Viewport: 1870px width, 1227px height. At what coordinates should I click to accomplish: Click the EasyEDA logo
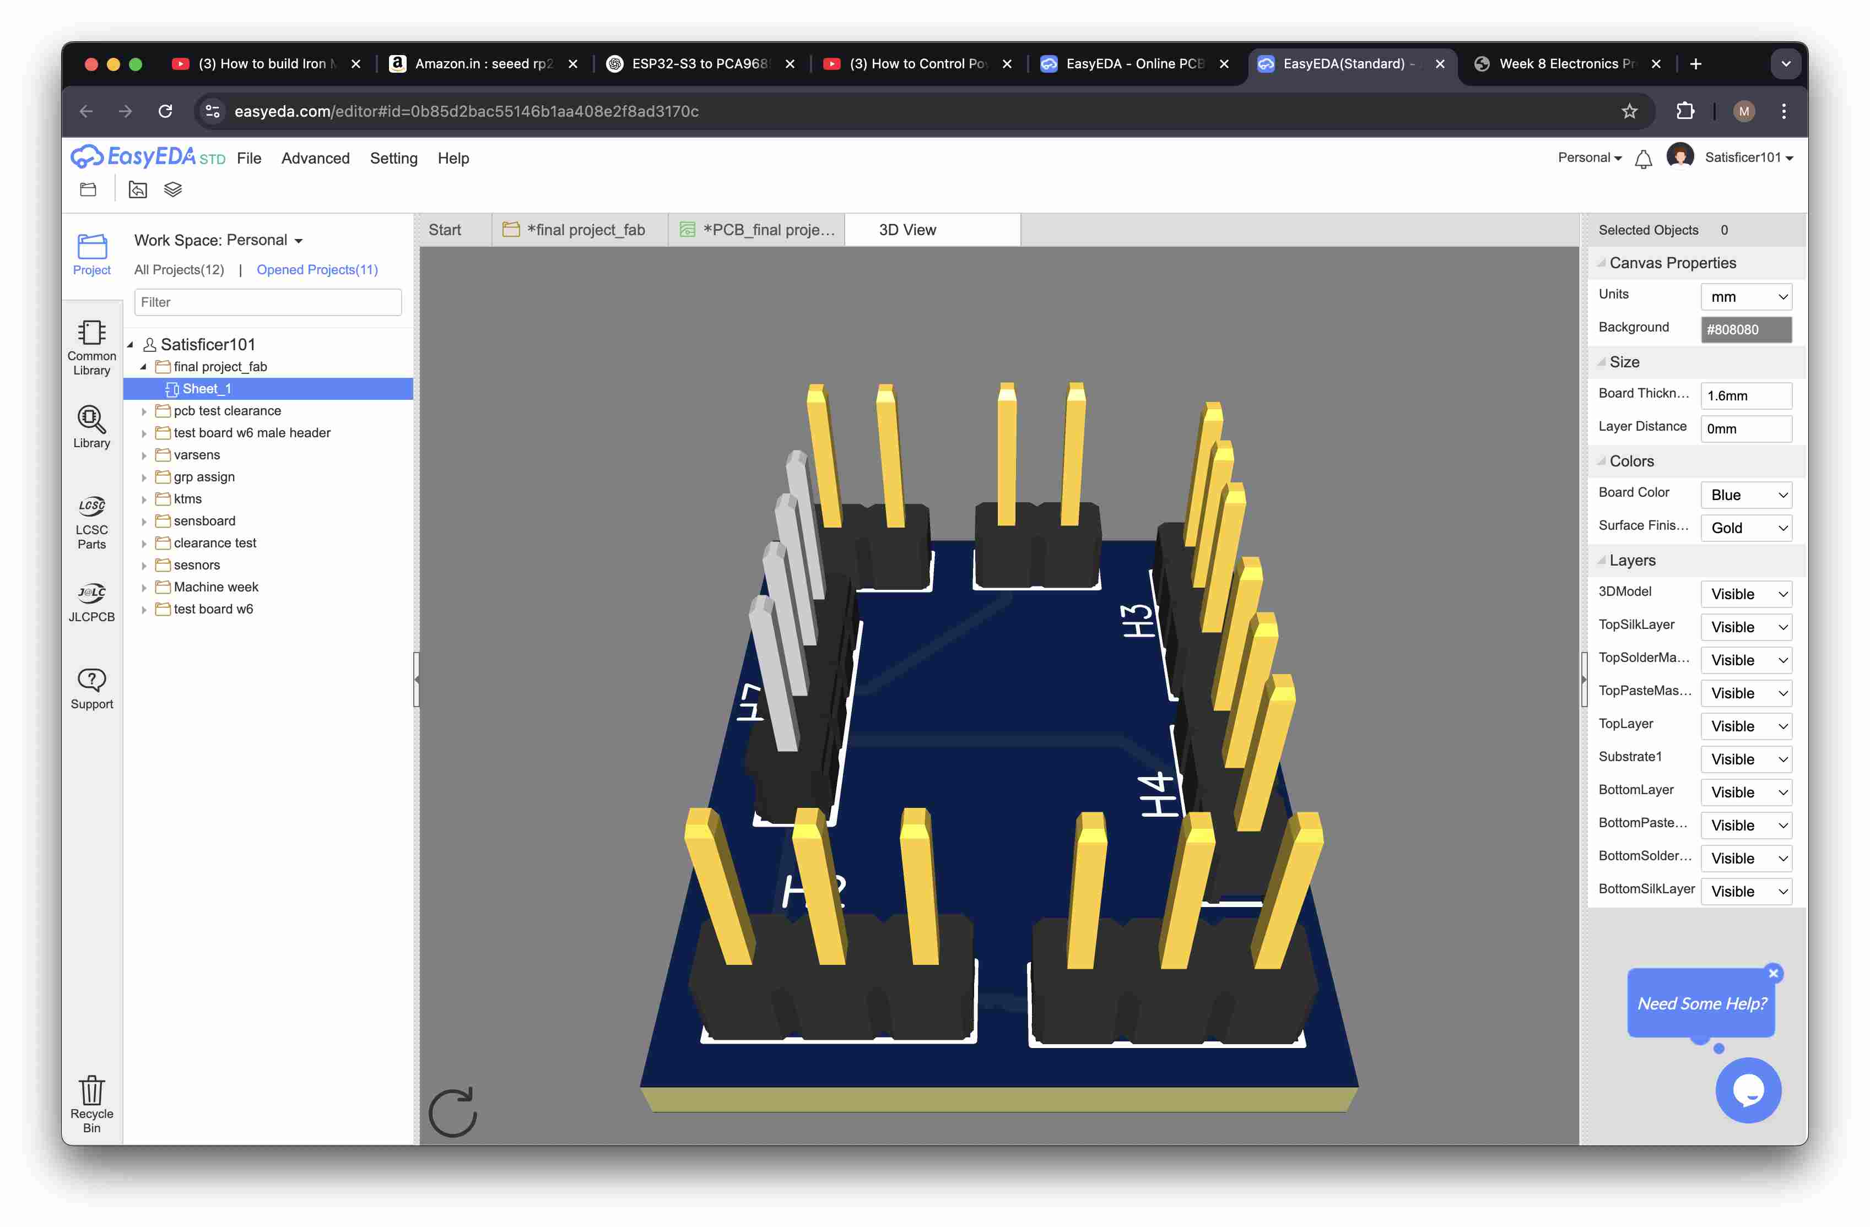click(x=148, y=157)
